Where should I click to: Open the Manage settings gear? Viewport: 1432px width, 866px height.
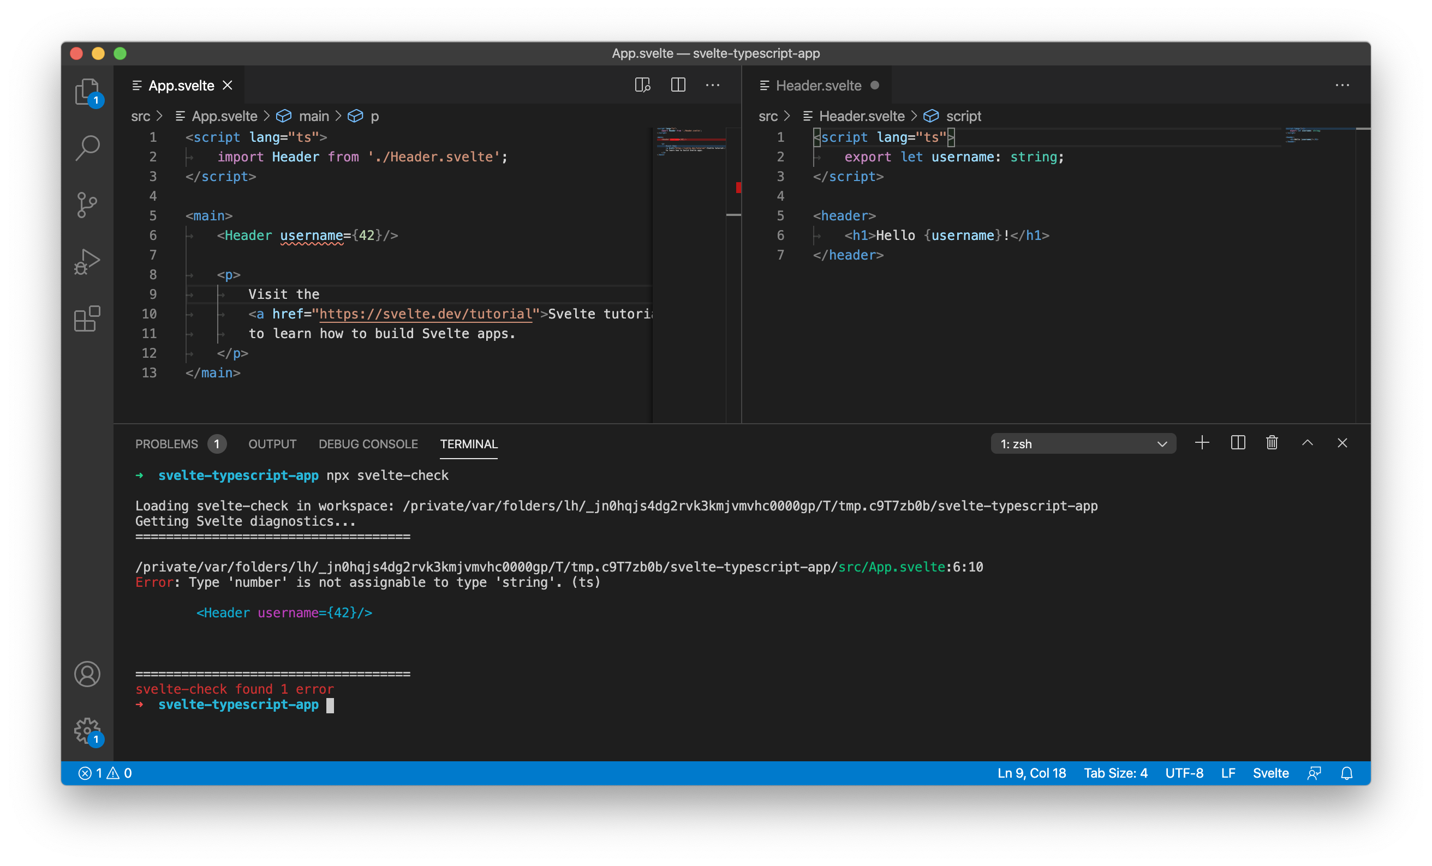[x=87, y=732]
